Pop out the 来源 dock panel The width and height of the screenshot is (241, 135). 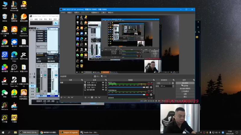click(x=106, y=80)
